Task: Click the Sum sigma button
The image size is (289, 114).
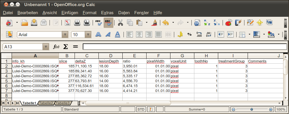Action: coord(65,47)
